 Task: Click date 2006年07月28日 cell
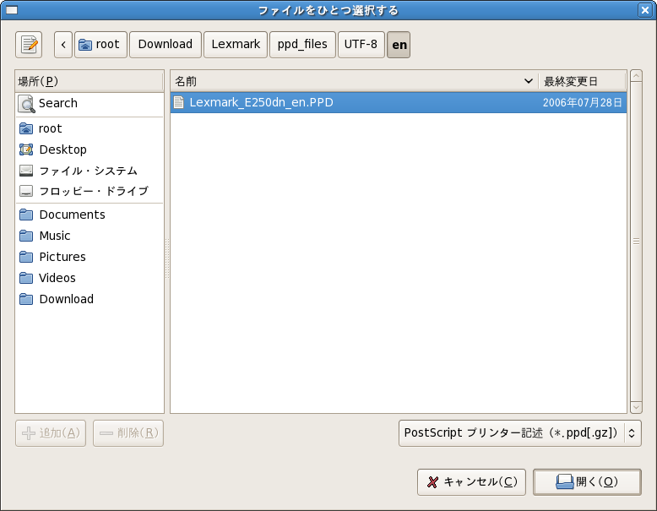[x=583, y=103]
